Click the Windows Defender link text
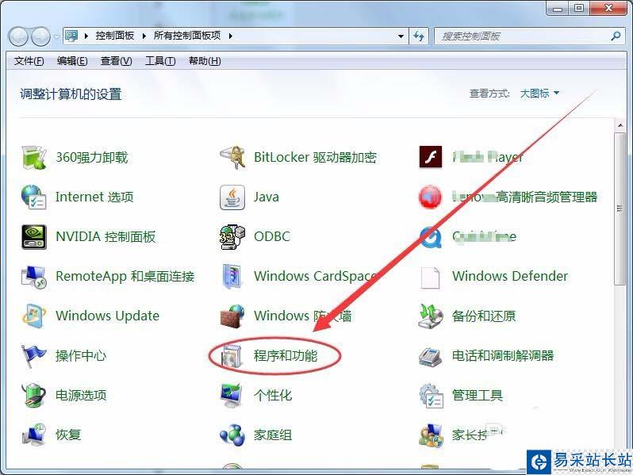633x475 pixels. coord(510,276)
